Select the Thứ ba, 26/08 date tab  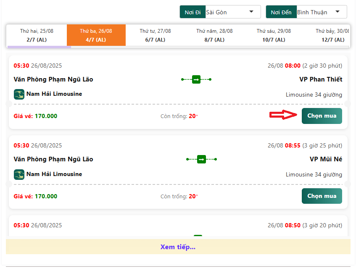(96, 35)
